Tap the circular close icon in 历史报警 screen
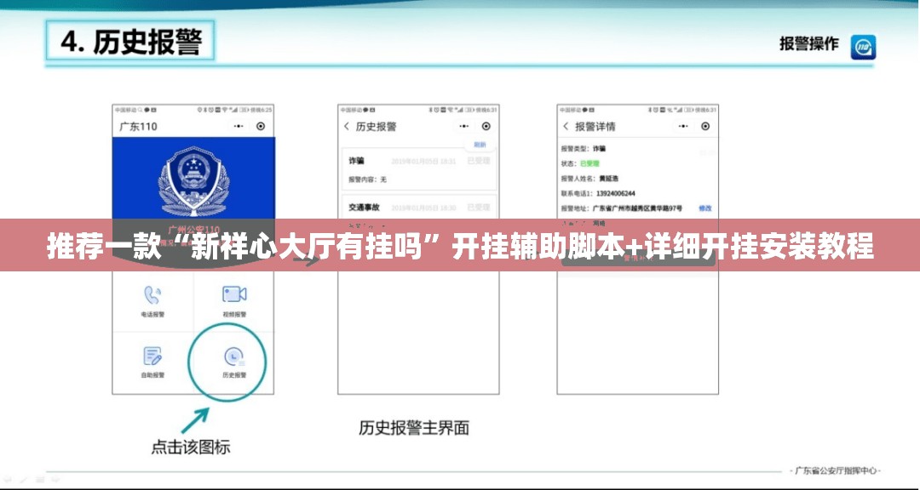This screenshot has width=920, height=490. 486,126
